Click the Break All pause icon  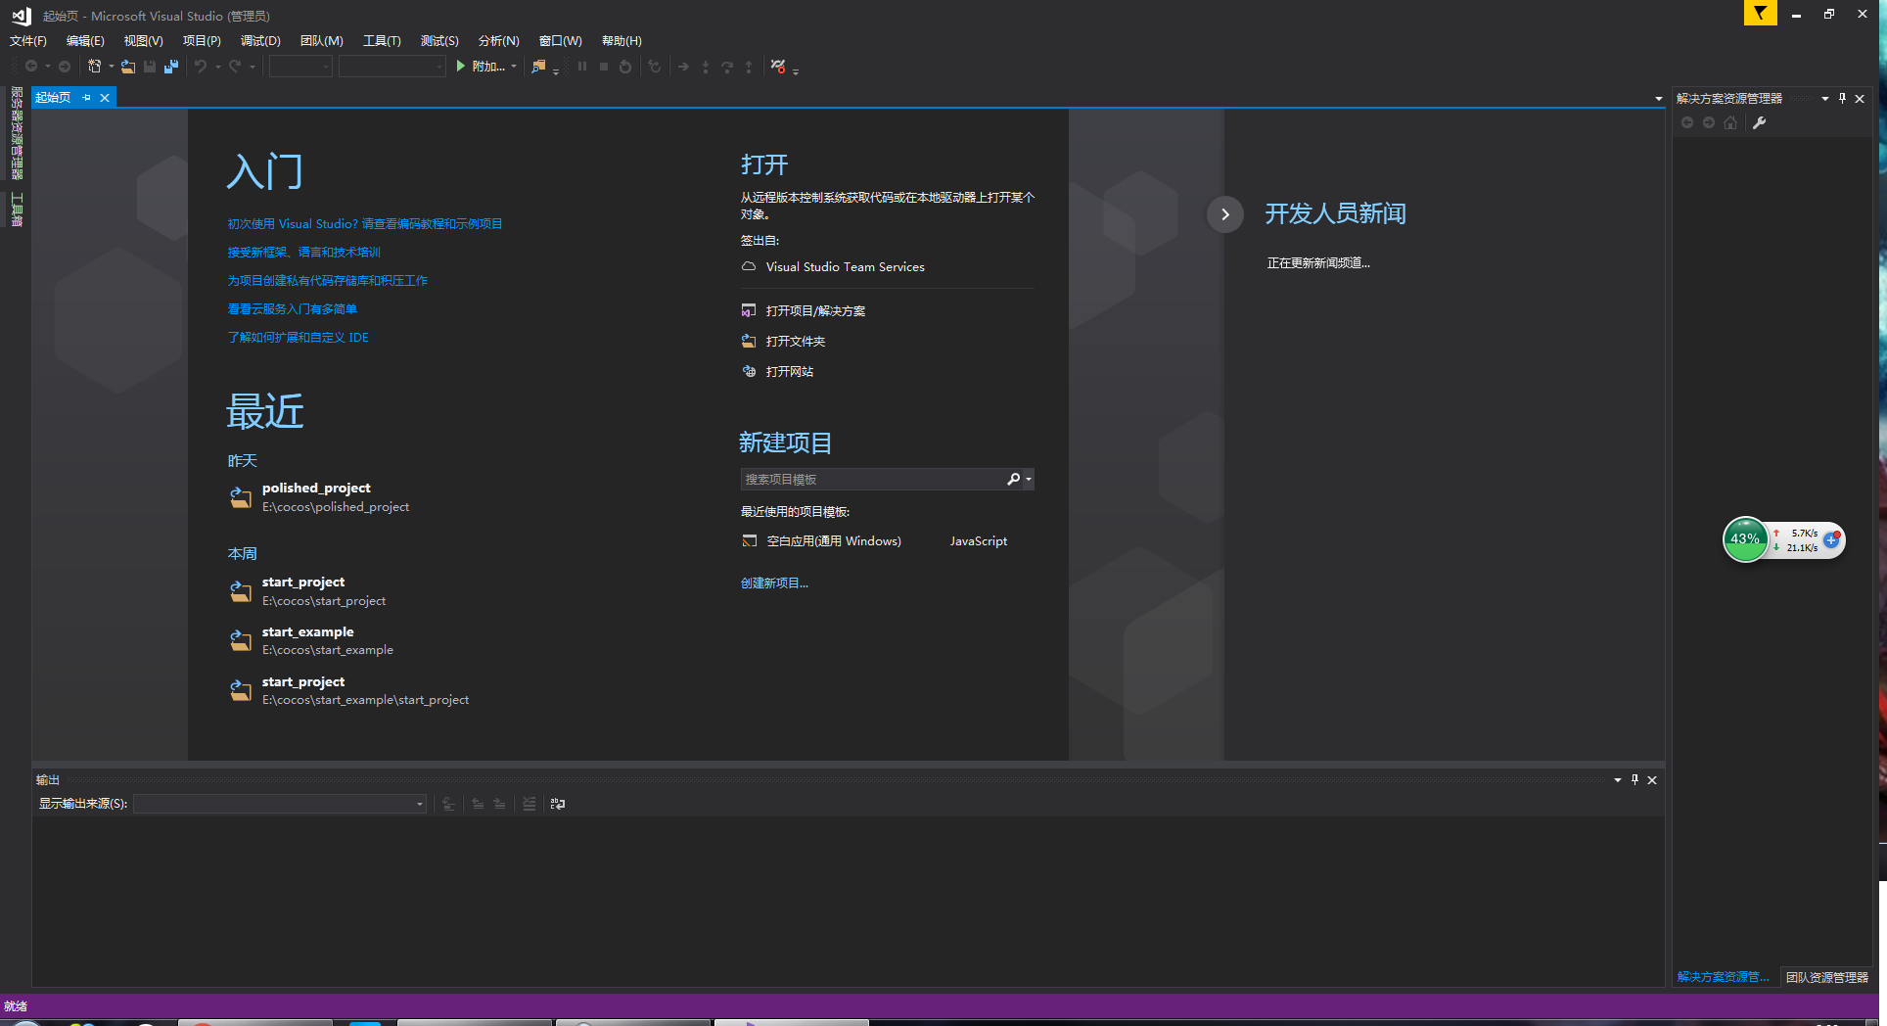582,67
